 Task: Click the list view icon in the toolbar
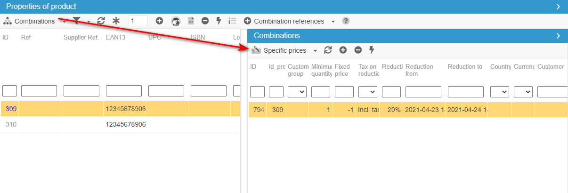232,21
